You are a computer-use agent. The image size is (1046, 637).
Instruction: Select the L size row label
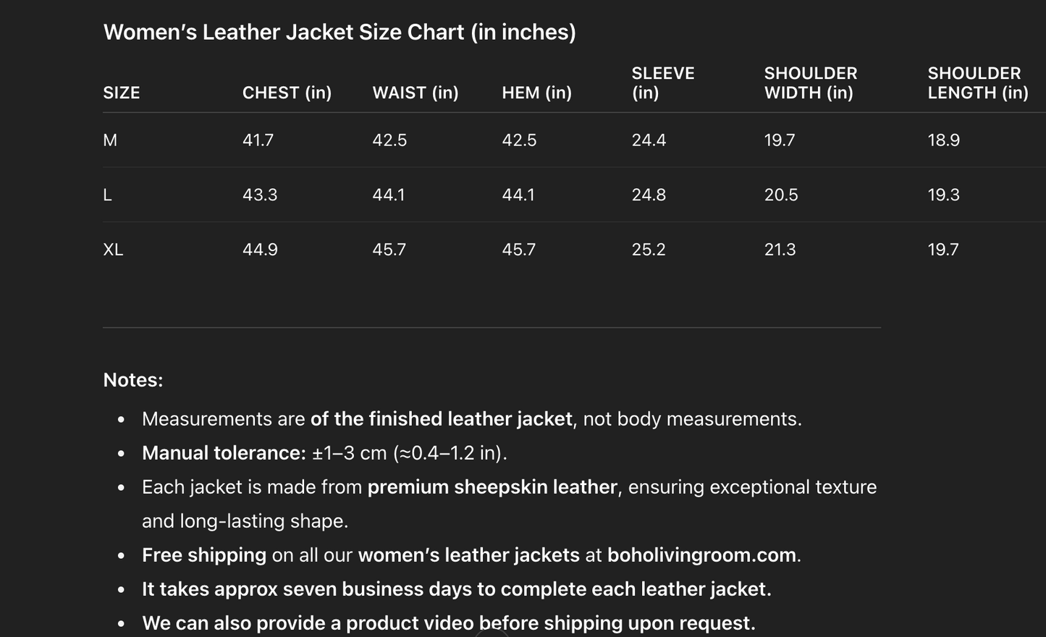click(x=108, y=195)
